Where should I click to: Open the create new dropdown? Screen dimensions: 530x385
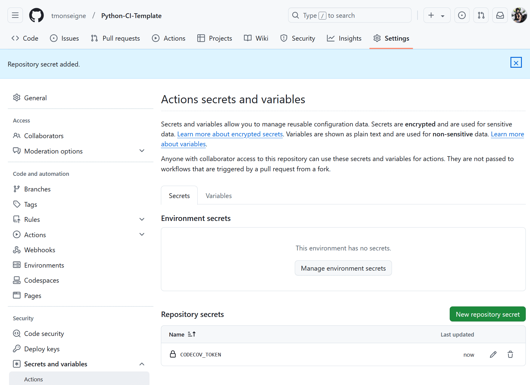click(437, 15)
